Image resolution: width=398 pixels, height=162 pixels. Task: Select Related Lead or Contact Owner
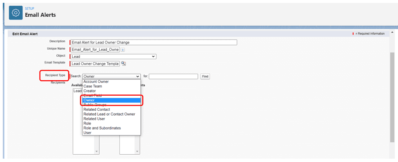[x=111, y=114]
